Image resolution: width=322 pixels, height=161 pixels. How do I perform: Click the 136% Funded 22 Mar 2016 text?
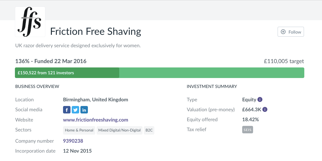coord(51,61)
